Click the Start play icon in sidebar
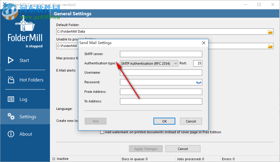Screen dimensions: 280x162 (11, 60)
